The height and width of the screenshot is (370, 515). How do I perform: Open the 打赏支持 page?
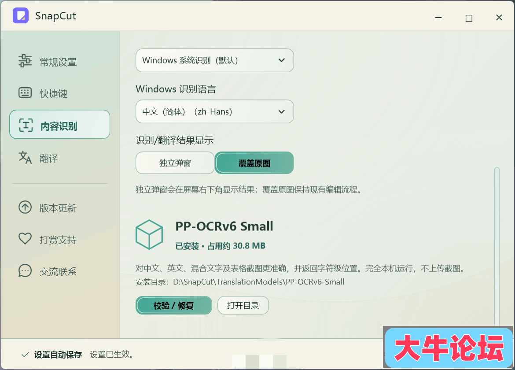click(x=59, y=239)
